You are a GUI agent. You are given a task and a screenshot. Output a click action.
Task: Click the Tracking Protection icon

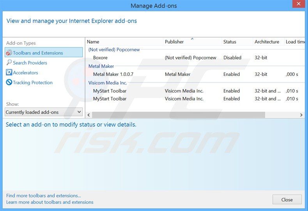9,83
